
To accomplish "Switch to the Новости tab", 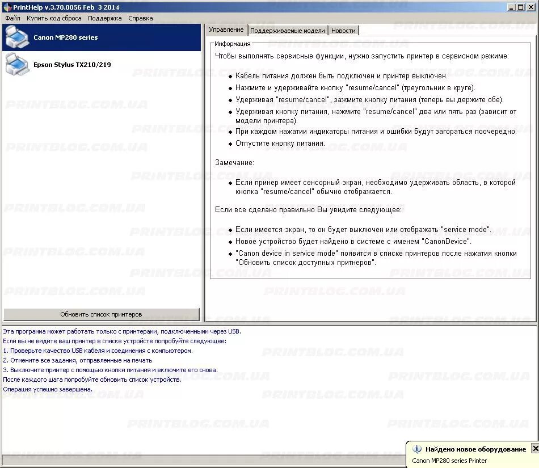I will (x=343, y=31).
